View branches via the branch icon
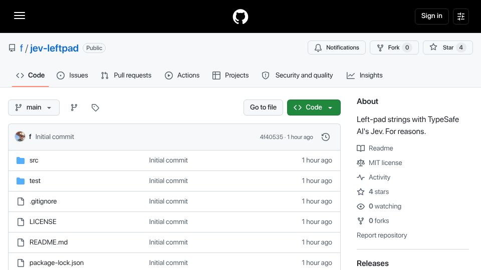 pos(74,107)
